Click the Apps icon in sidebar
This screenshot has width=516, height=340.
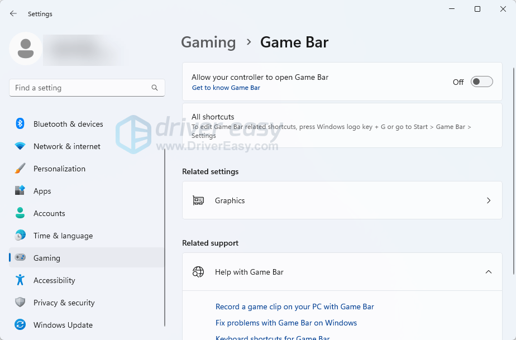tap(20, 191)
